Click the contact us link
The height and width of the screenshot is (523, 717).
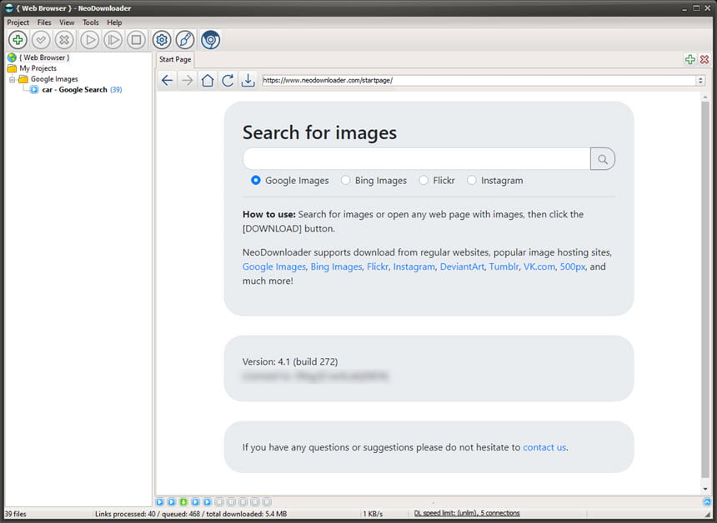[544, 448]
